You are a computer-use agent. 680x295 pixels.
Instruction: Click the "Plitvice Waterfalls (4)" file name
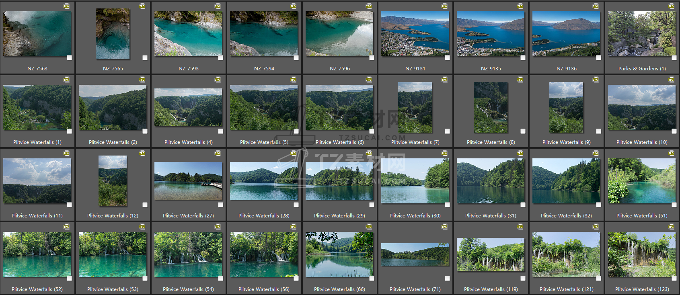189,142
